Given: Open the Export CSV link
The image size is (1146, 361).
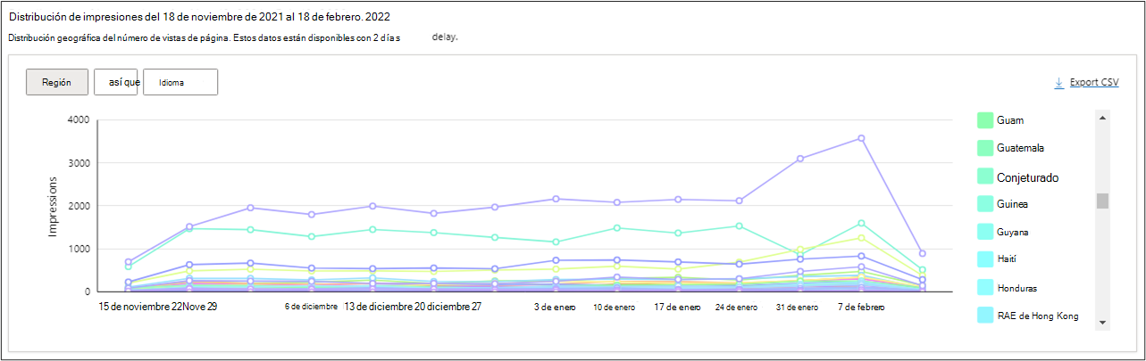Looking at the screenshot, I should (x=1093, y=83).
